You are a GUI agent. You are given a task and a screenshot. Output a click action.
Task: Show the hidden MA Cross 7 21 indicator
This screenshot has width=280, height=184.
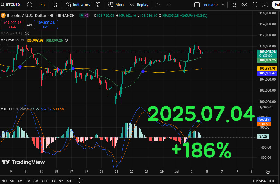27,33
